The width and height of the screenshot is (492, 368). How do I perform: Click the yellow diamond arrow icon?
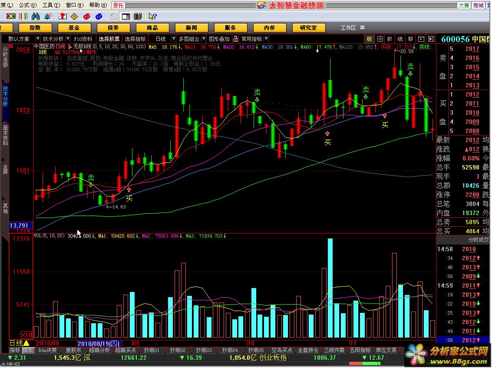(x=74, y=17)
